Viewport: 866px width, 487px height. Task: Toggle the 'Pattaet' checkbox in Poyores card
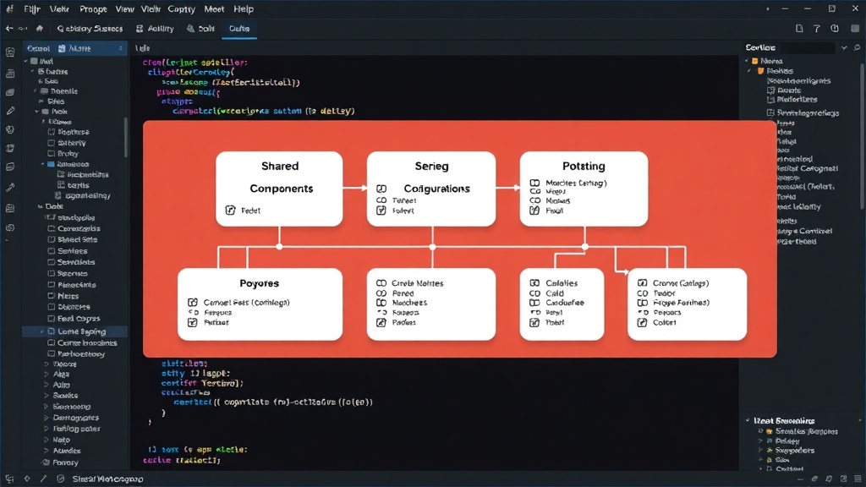click(192, 322)
